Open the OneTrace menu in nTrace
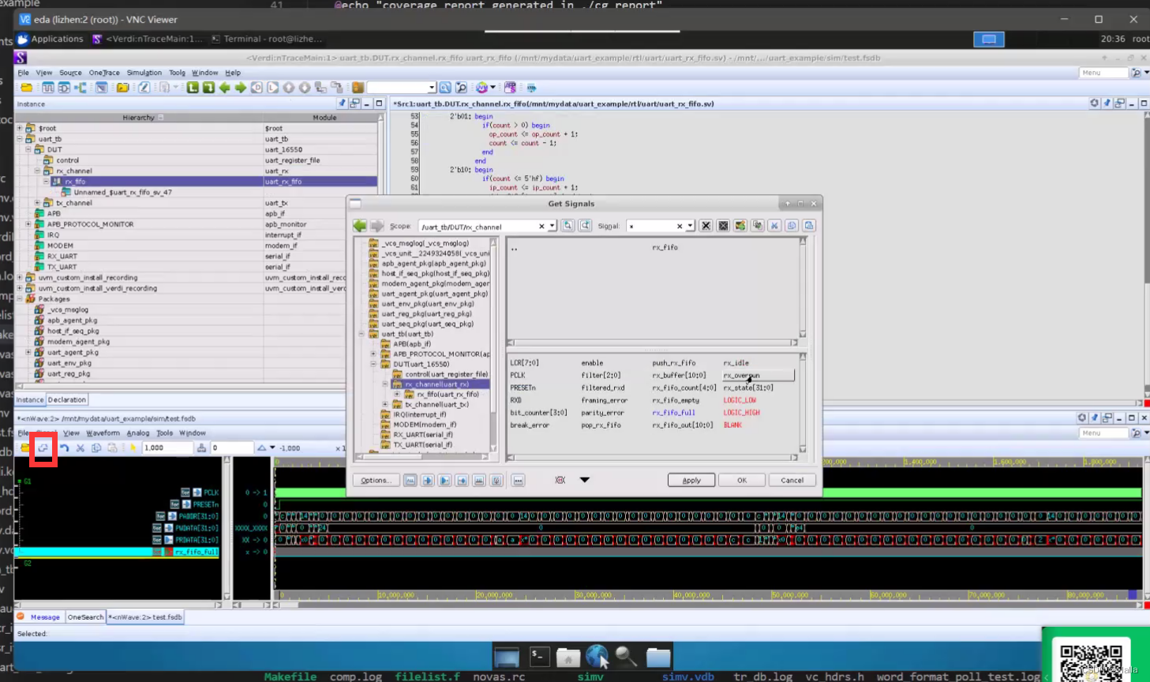Screen dimensions: 1150x682 pyautogui.click(x=104, y=73)
